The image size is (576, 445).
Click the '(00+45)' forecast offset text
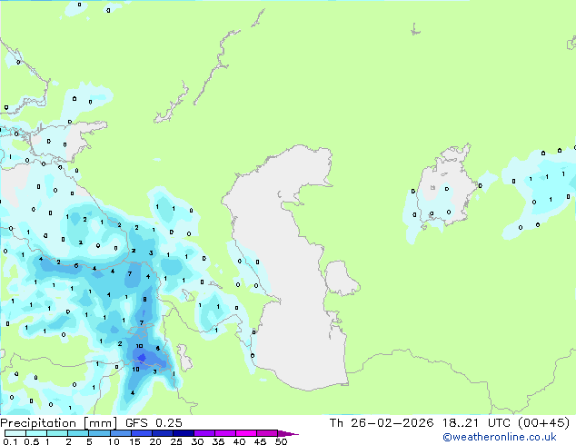(543, 423)
